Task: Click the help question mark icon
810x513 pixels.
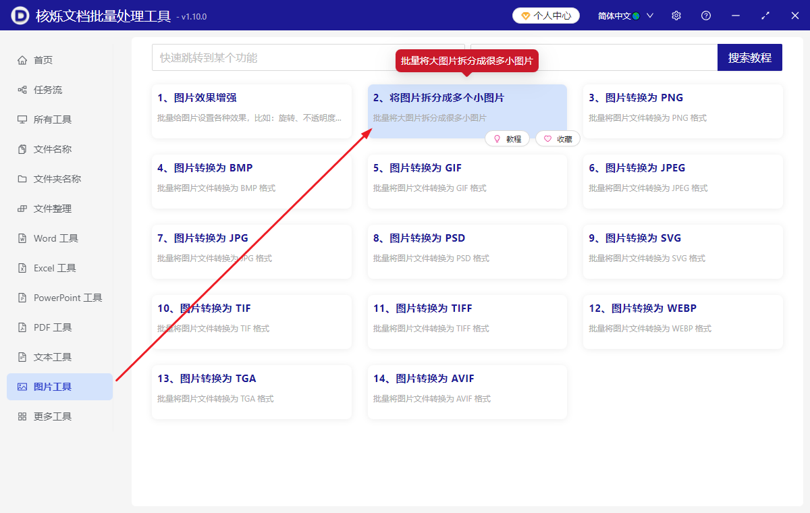Action: (x=705, y=15)
